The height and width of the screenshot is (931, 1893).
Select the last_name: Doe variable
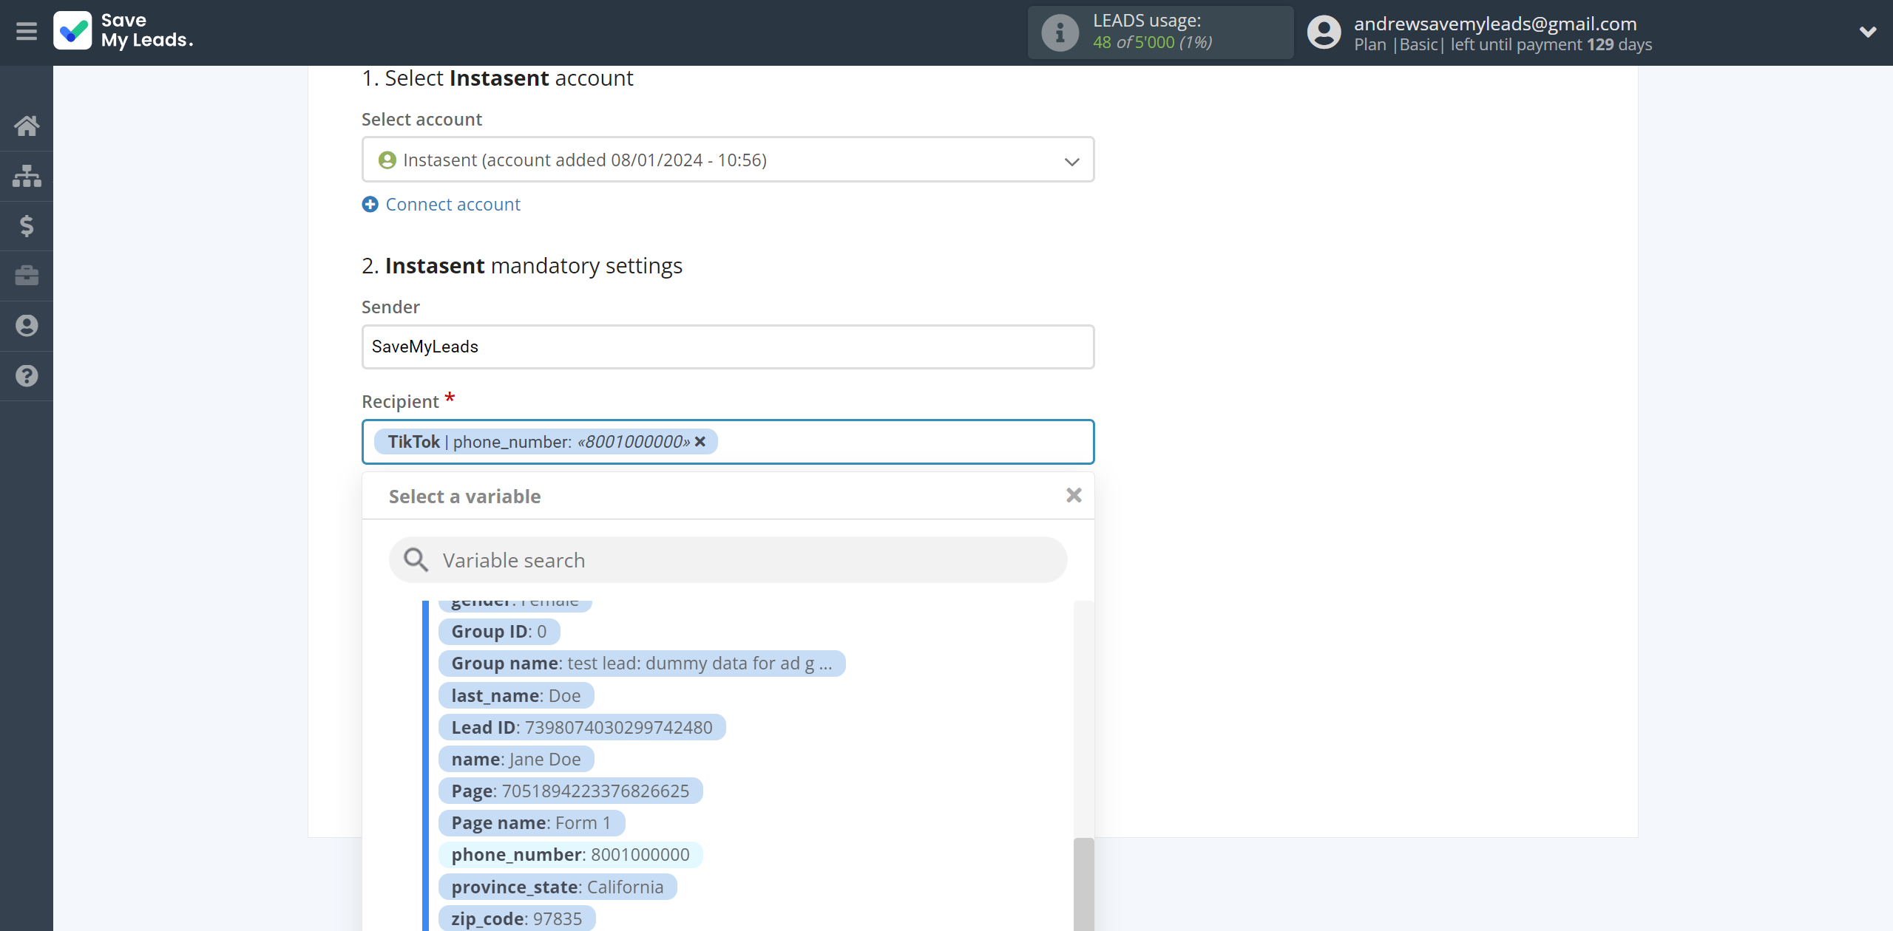[516, 695]
